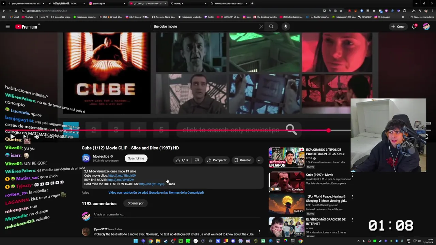Open the YouTube guide hamburger menu
This screenshot has width=436, height=245.
click(7, 27)
